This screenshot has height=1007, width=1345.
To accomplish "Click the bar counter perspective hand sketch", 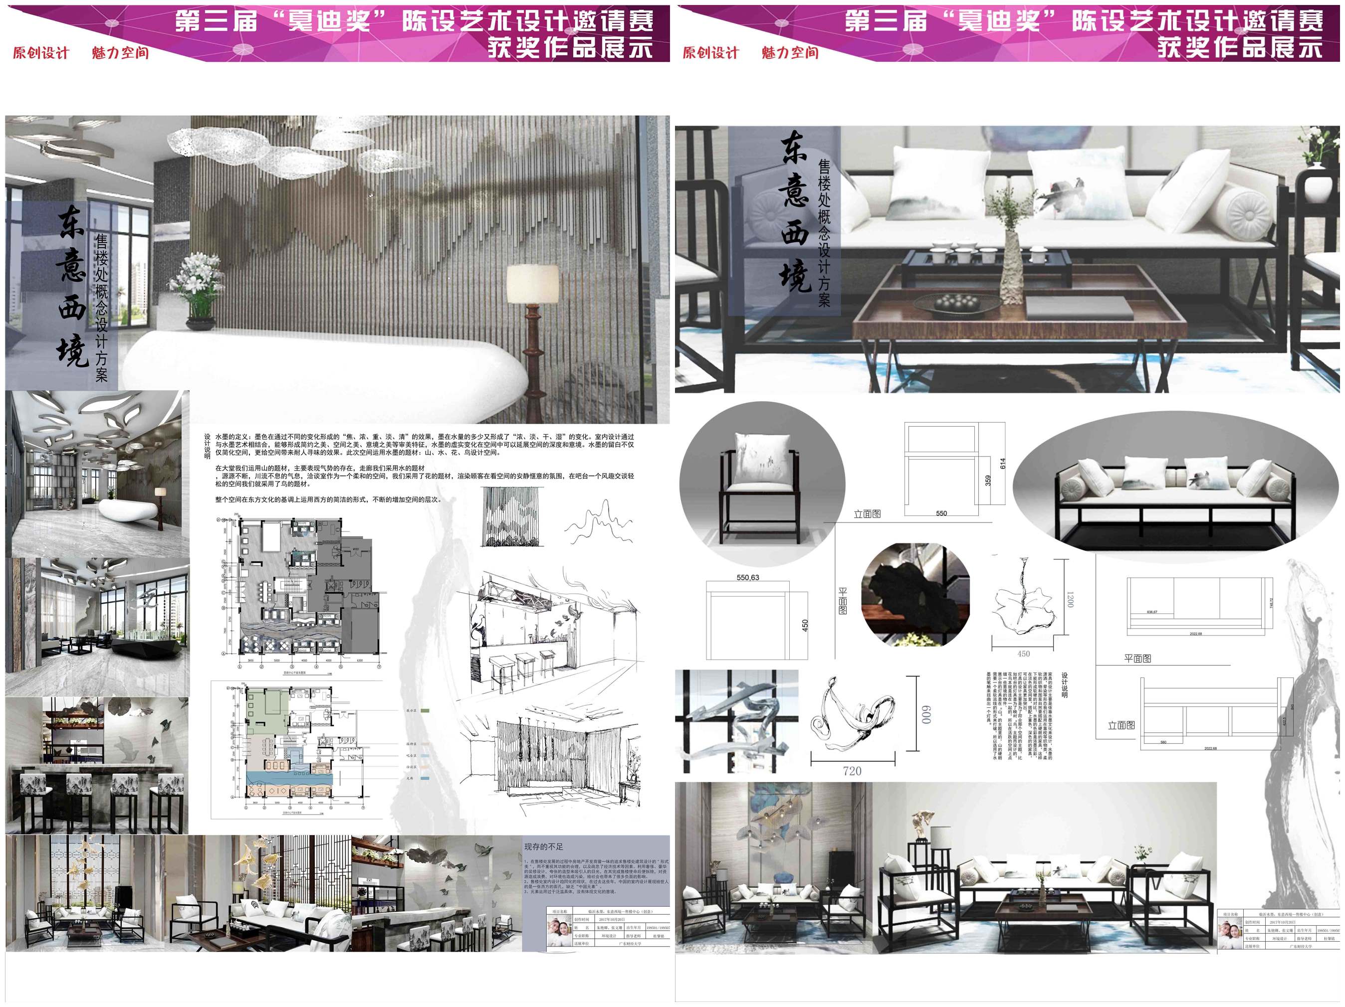I will click(550, 633).
